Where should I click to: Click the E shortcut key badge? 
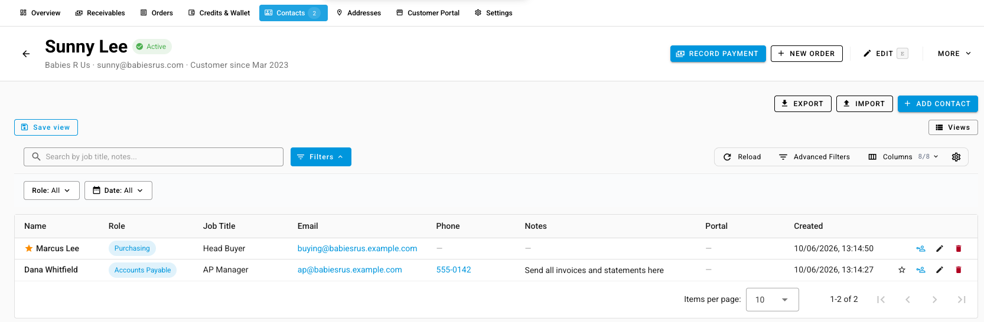(x=902, y=54)
